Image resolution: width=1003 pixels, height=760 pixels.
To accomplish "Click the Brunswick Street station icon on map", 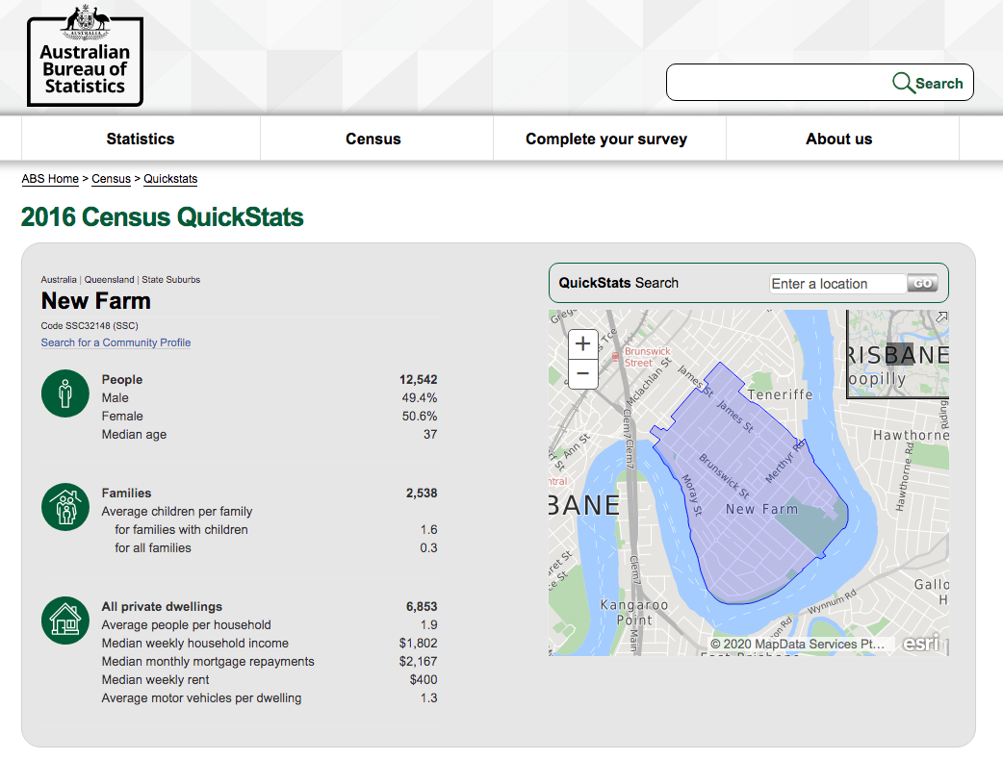I will [x=615, y=357].
